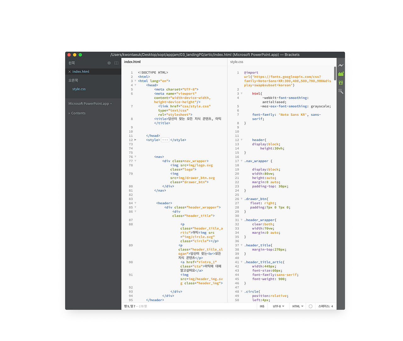Collapse the nav_wrapper div at line 77
The height and width of the screenshot is (341, 403).
[x=135, y=161]
